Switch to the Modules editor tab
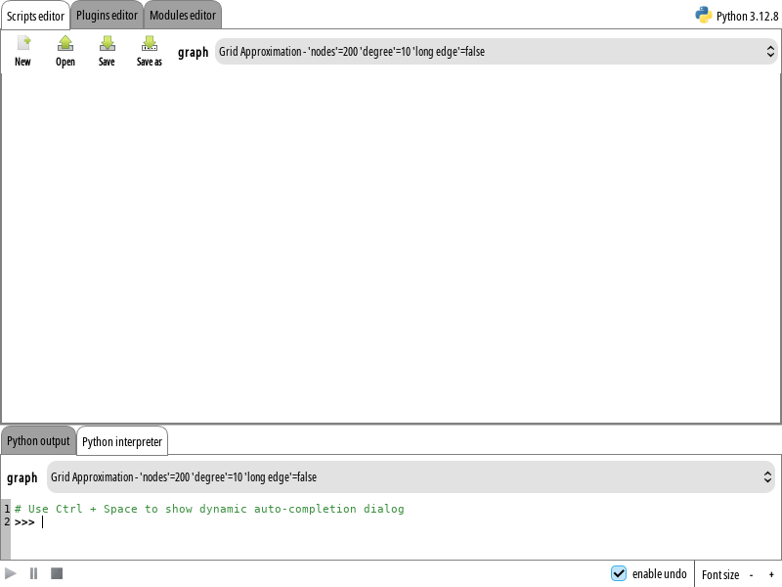This screenshot has width=782, height=587. [x=183, y=16]
